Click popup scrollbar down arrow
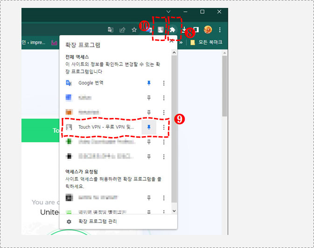 coord(174,211)
